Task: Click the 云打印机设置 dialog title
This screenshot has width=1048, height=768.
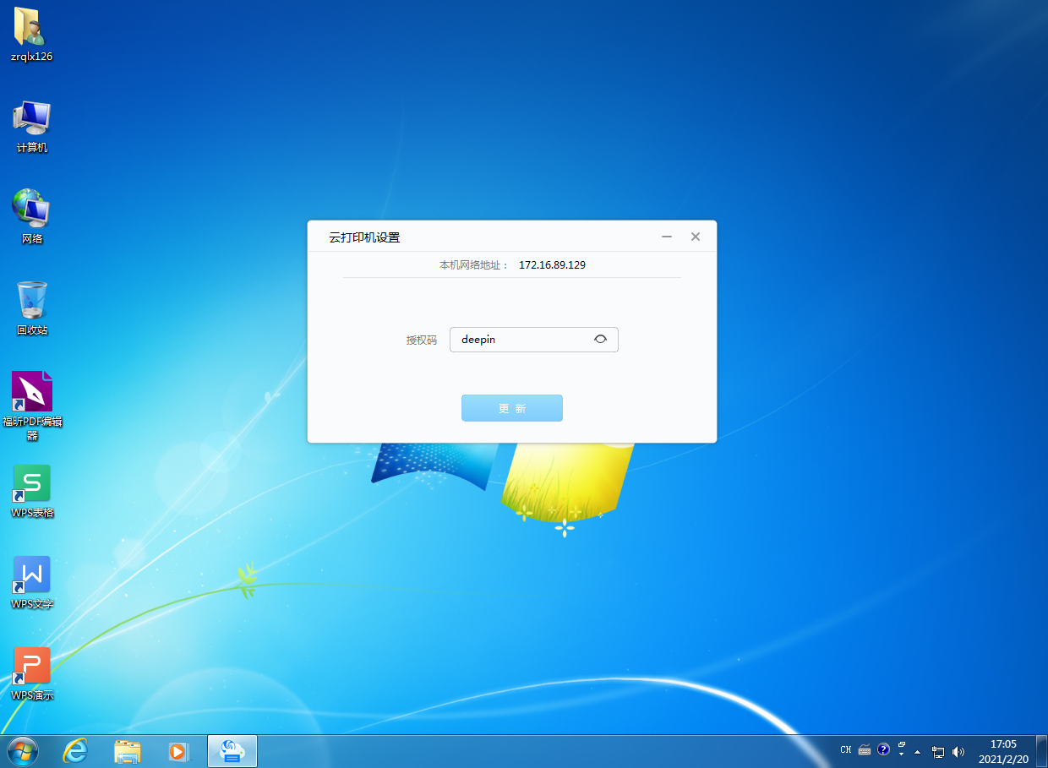Action: pos(364,237)
